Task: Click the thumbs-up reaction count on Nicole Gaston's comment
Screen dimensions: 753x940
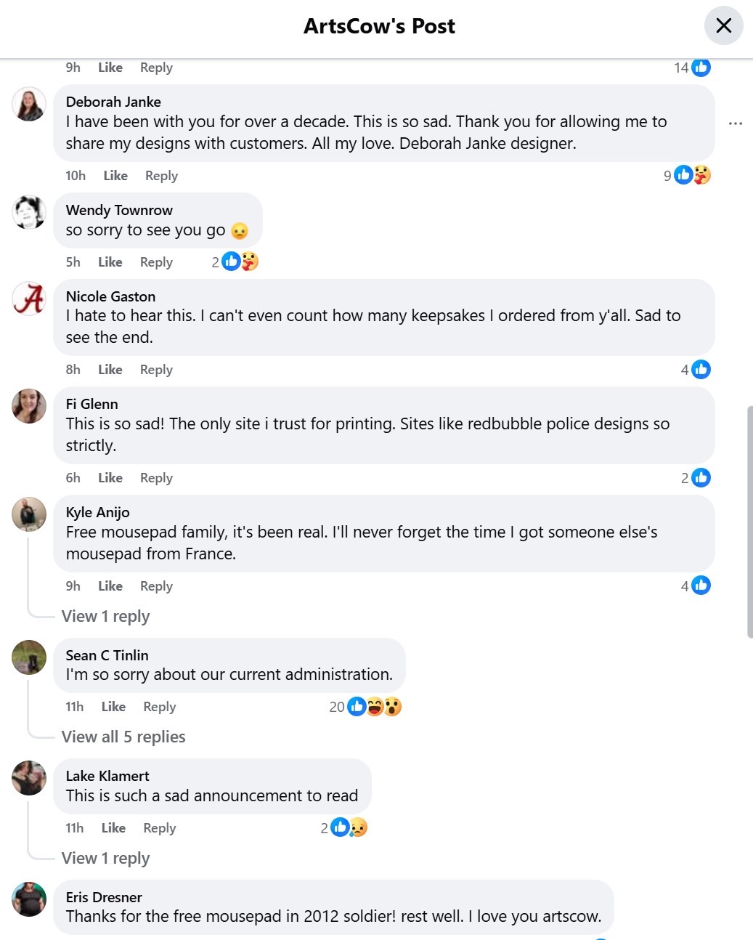Action: point(701,370)
